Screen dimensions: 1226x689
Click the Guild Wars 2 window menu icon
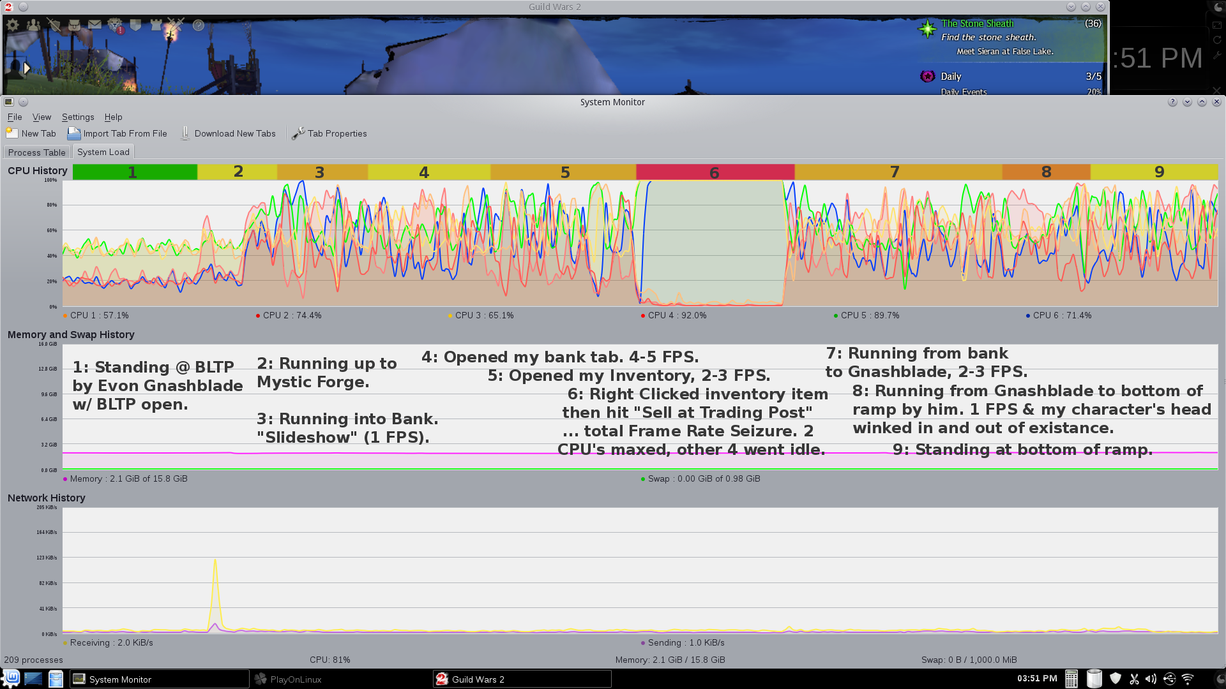pos(8,7)
